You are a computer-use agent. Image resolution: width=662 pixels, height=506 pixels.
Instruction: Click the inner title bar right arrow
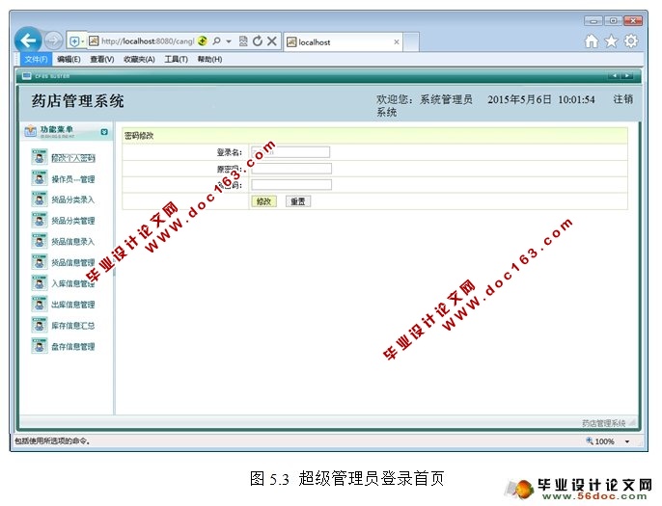pyautogui.click(x=627, y=76)
